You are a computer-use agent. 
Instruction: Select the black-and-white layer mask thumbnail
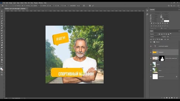[162, 58]
